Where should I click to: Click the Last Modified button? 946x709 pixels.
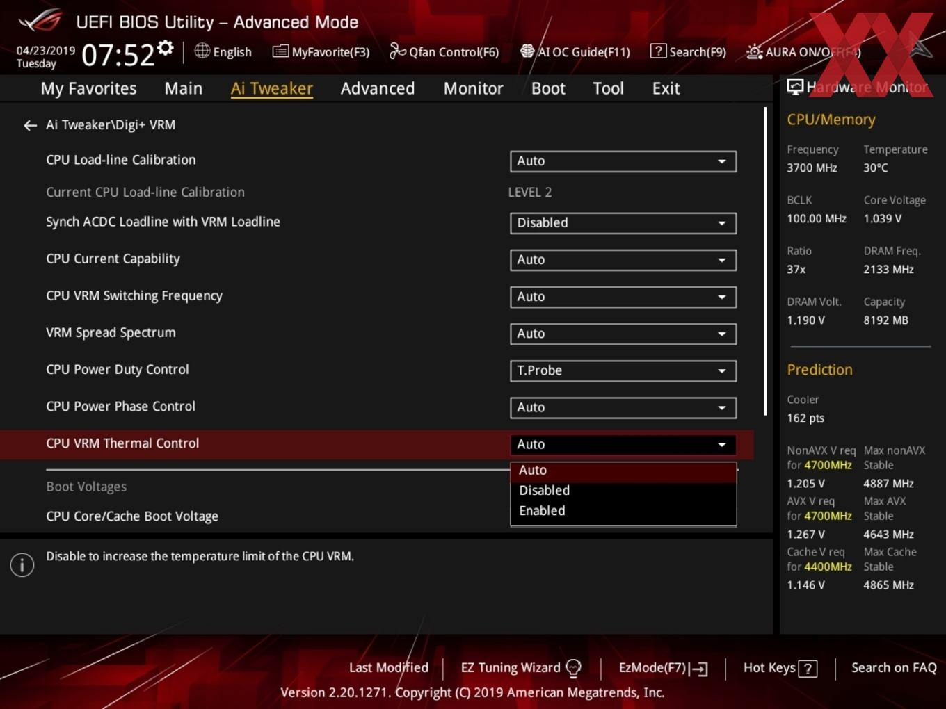coord(388,668)
